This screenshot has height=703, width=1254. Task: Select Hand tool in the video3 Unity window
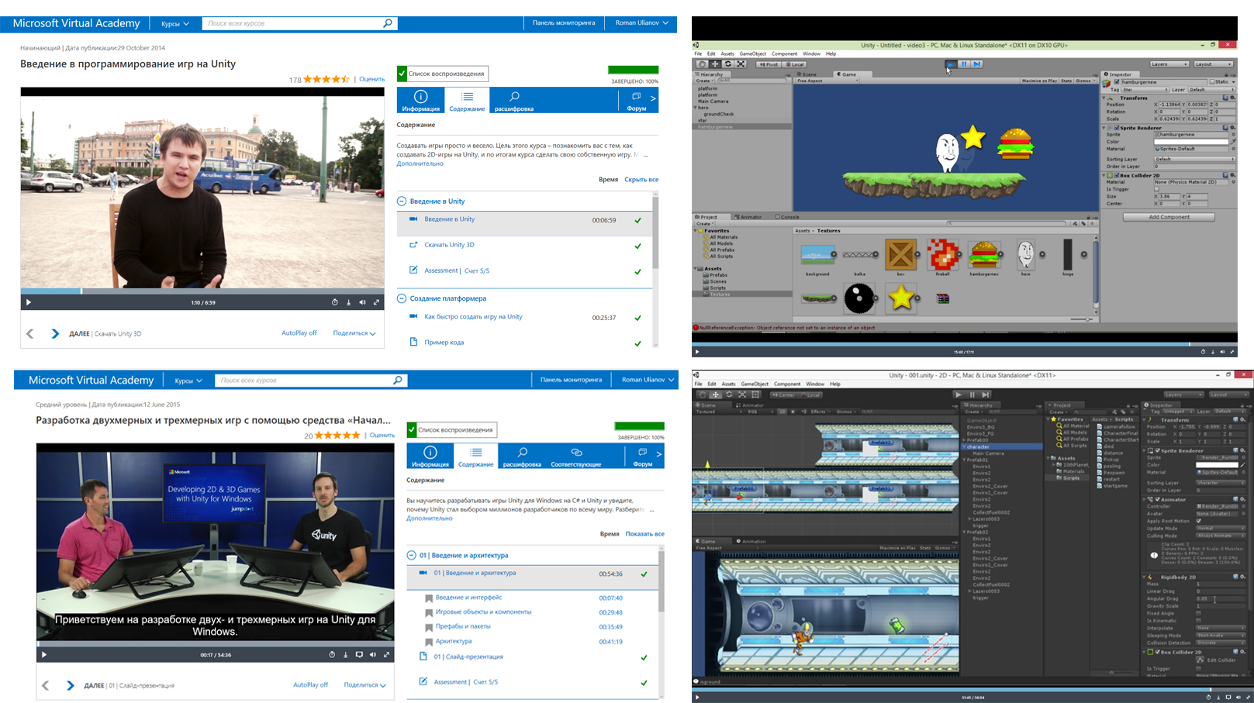point(703,64)
